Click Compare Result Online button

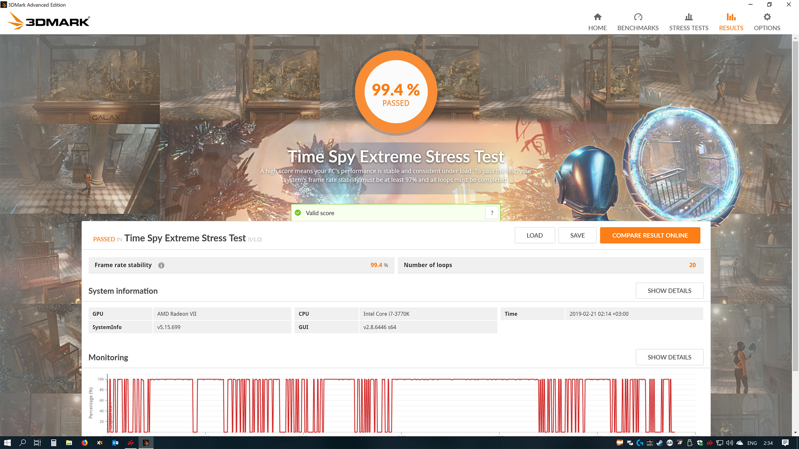click(650, 235)
